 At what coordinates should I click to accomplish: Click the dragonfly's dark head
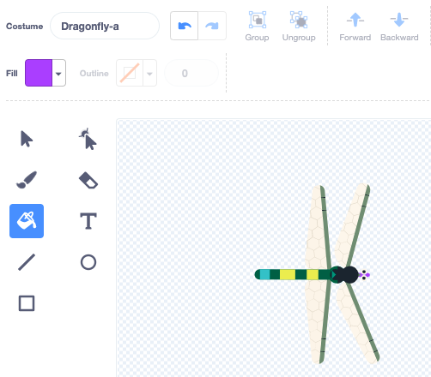point(350,274)
